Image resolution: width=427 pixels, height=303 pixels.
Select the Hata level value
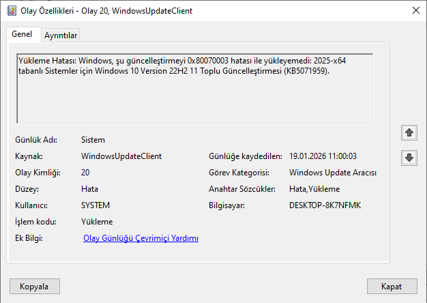(x=89, y=189)
